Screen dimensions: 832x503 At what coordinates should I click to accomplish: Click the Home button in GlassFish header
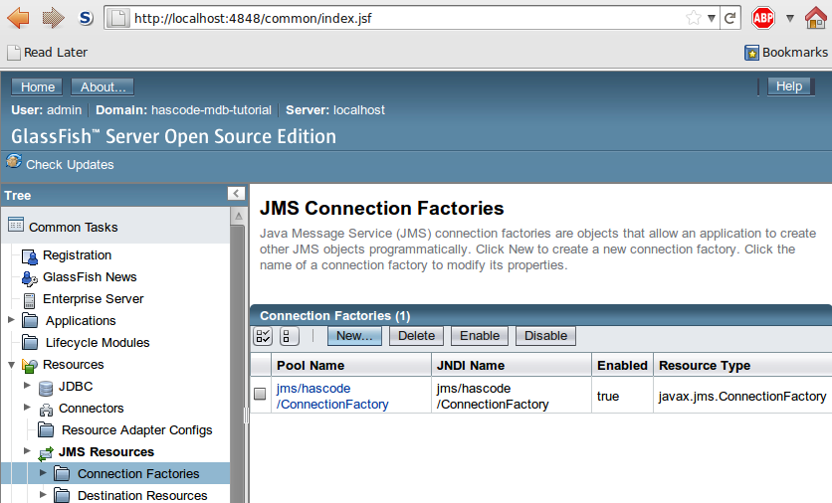pyautogui.click(x=37, y=86)
